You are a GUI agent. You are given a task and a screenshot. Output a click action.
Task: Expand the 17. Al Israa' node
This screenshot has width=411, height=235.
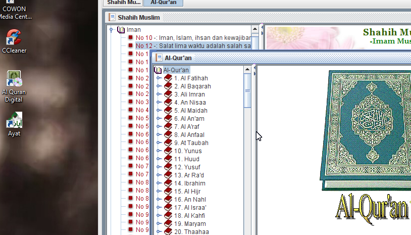tap(159, 208)
